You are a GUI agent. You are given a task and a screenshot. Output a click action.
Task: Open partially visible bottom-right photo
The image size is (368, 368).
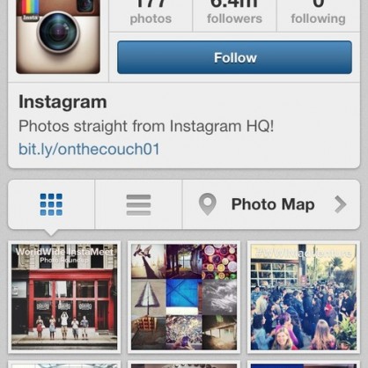304,364
